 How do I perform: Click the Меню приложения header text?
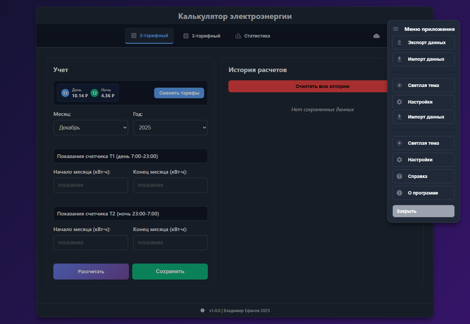pyautogui.click(x=430, y=29)
